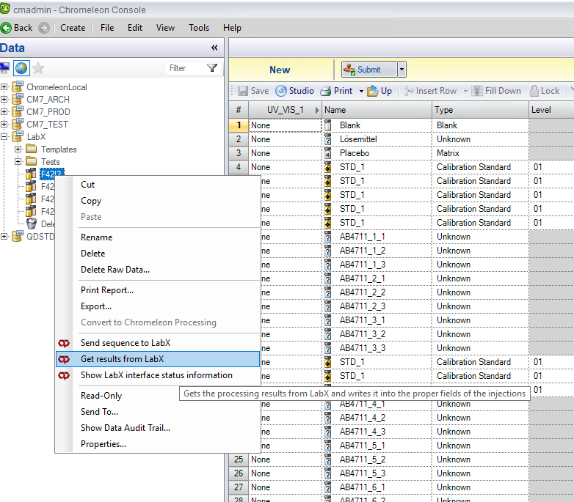
Task: Collapse the LabX tree node
Action: 4,136
